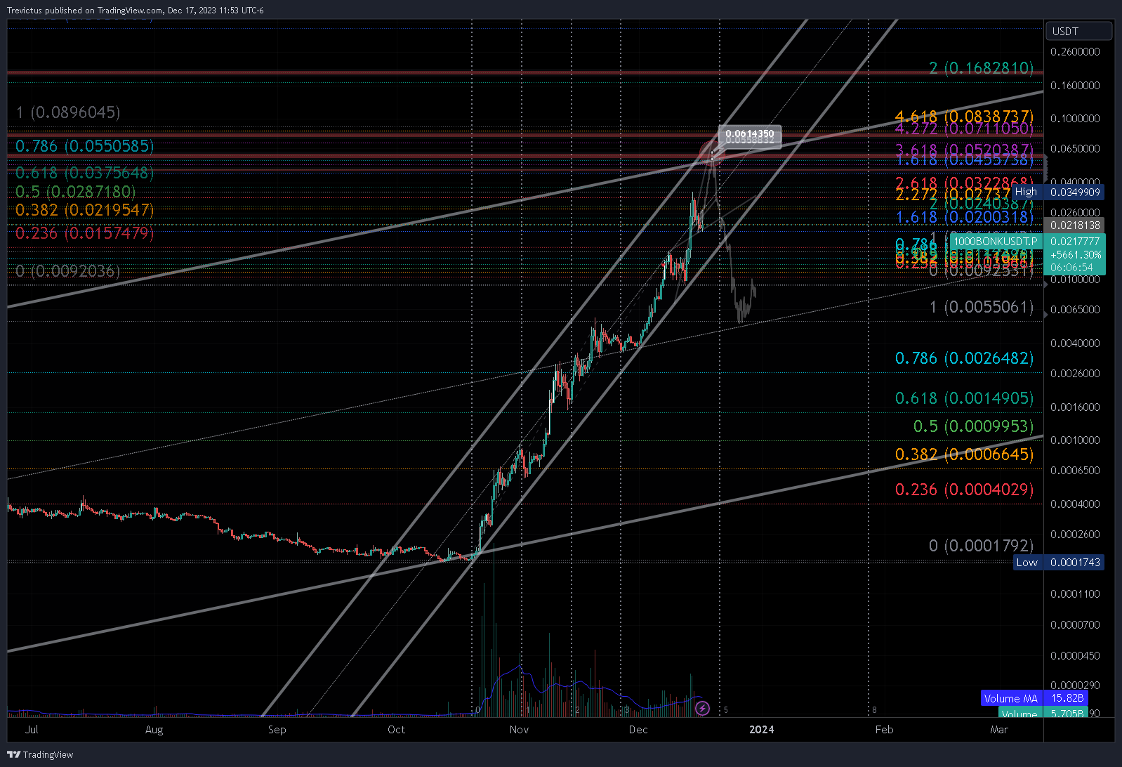Open the USDT currency selector
Image resolution: width=1122 pixels, height=767 pixels.
click(x=1079, y=31)
